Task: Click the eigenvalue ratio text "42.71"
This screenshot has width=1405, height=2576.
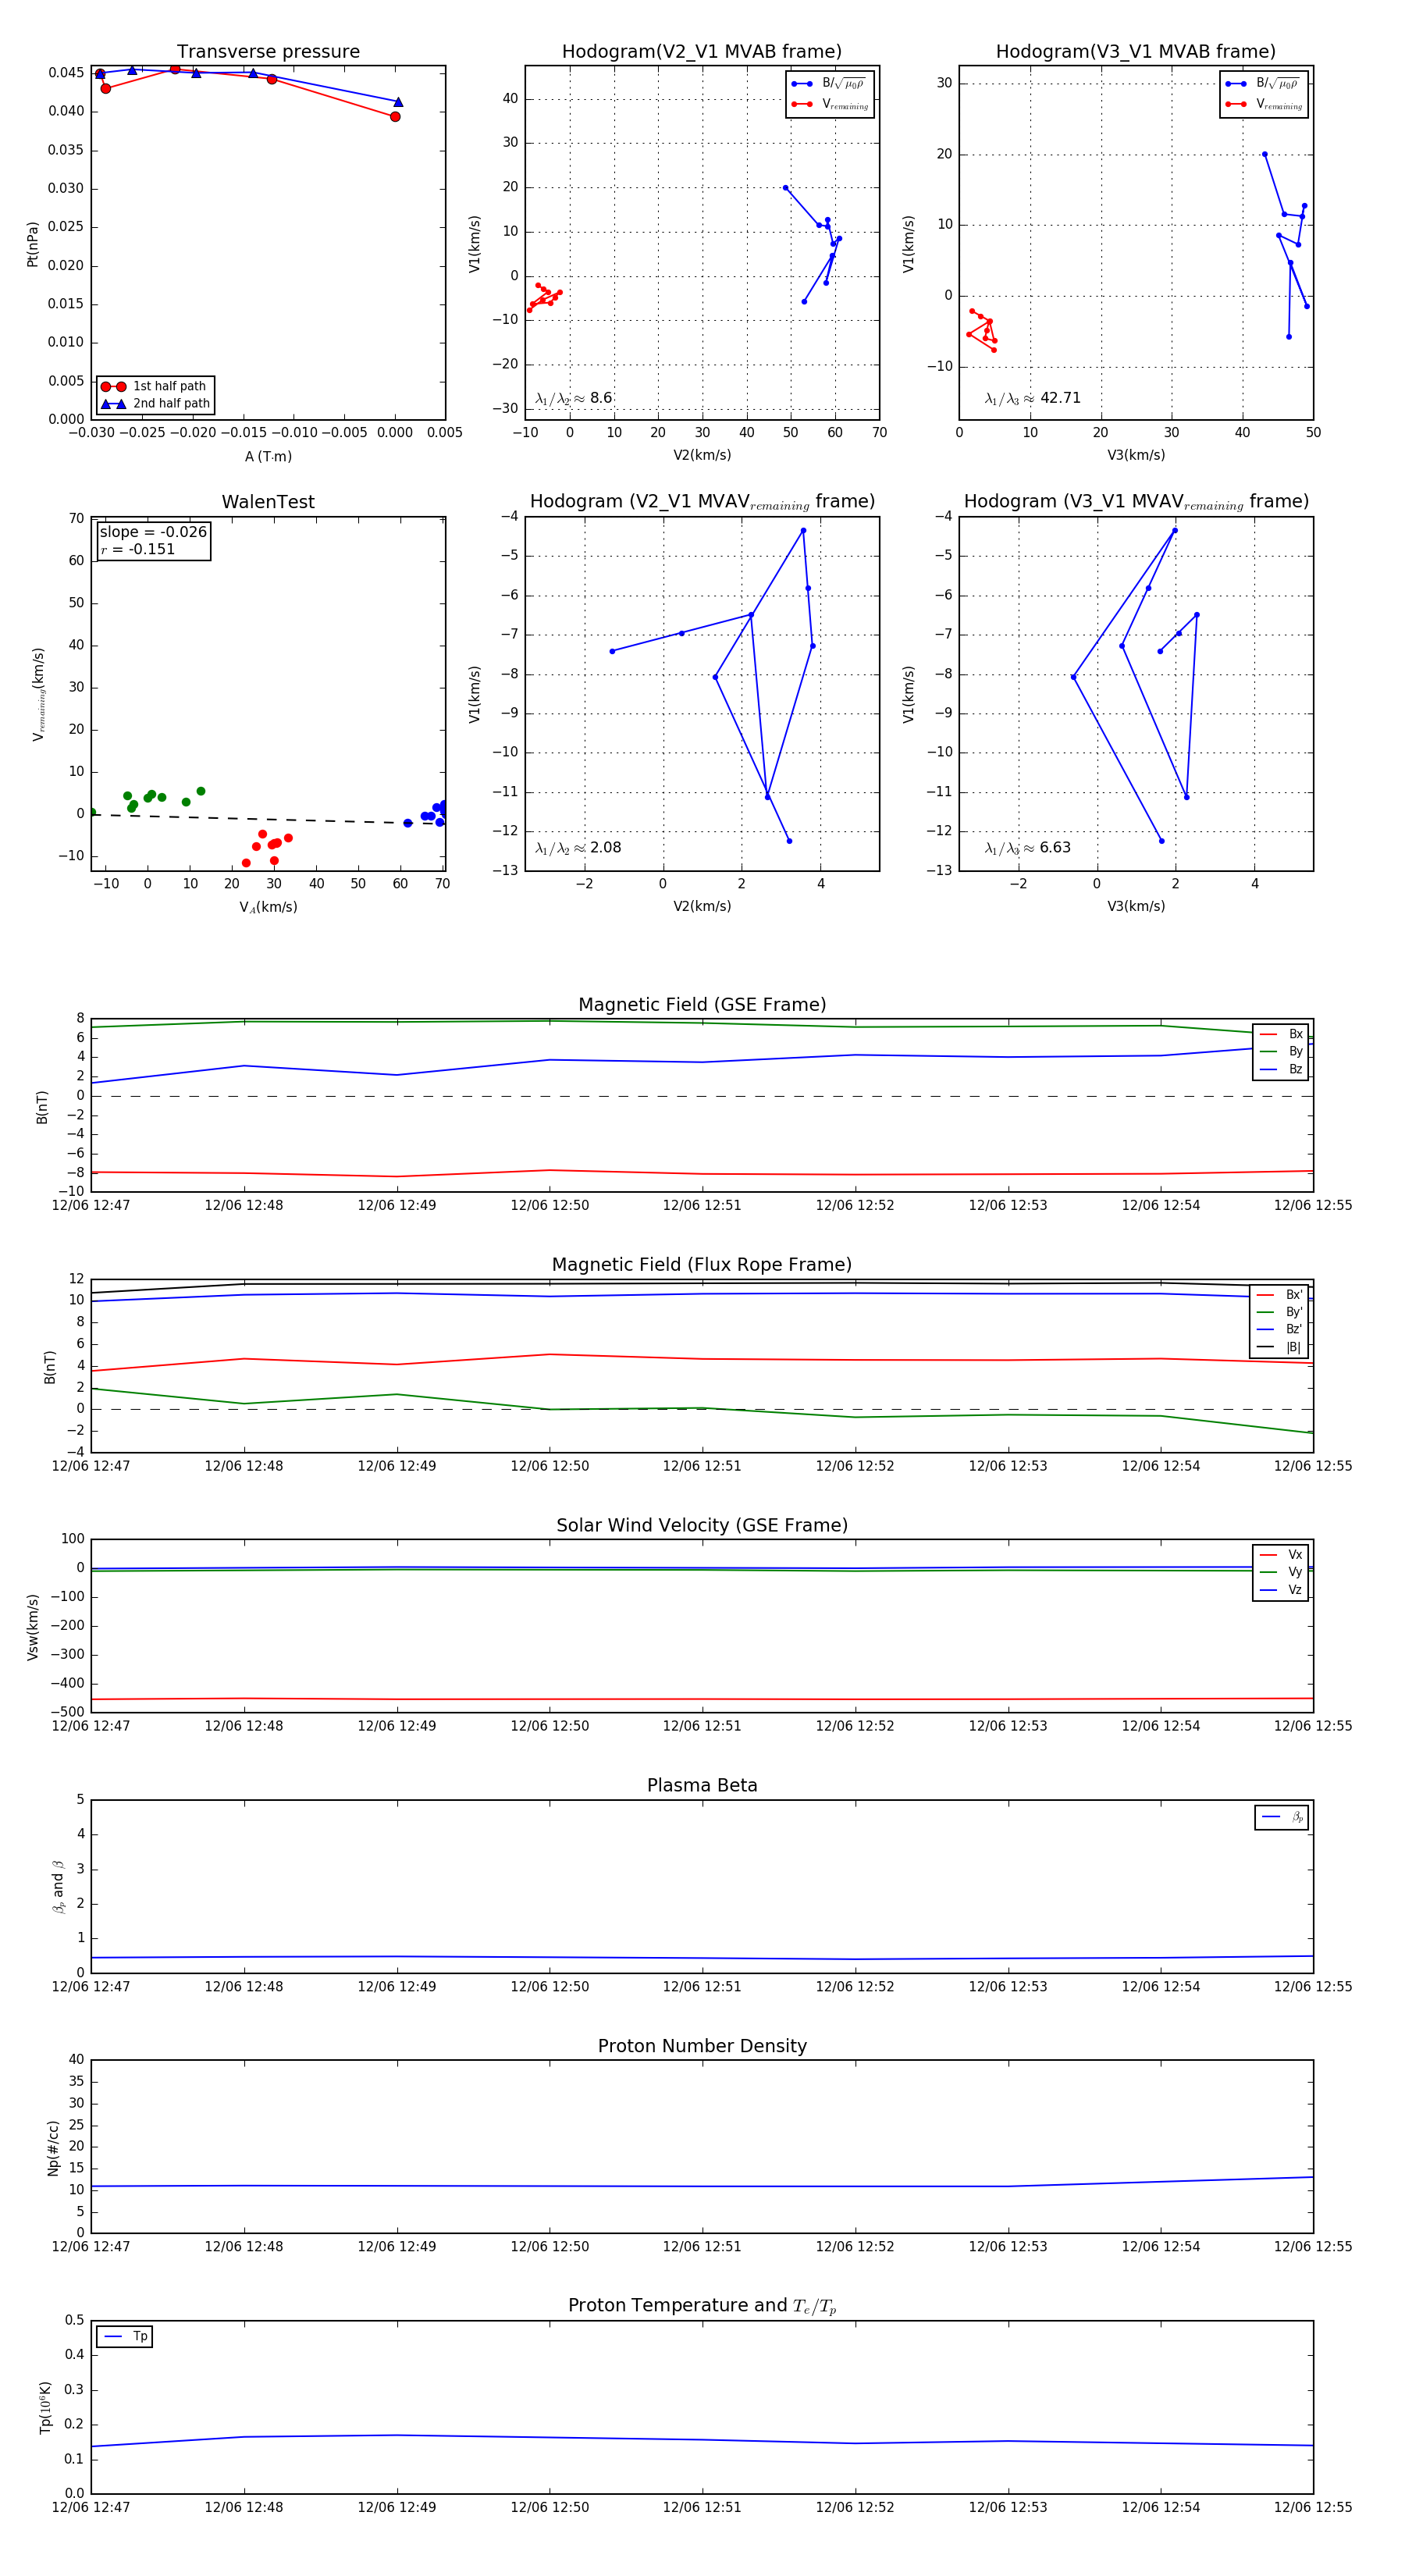Action: click(x=1060, y=398)
